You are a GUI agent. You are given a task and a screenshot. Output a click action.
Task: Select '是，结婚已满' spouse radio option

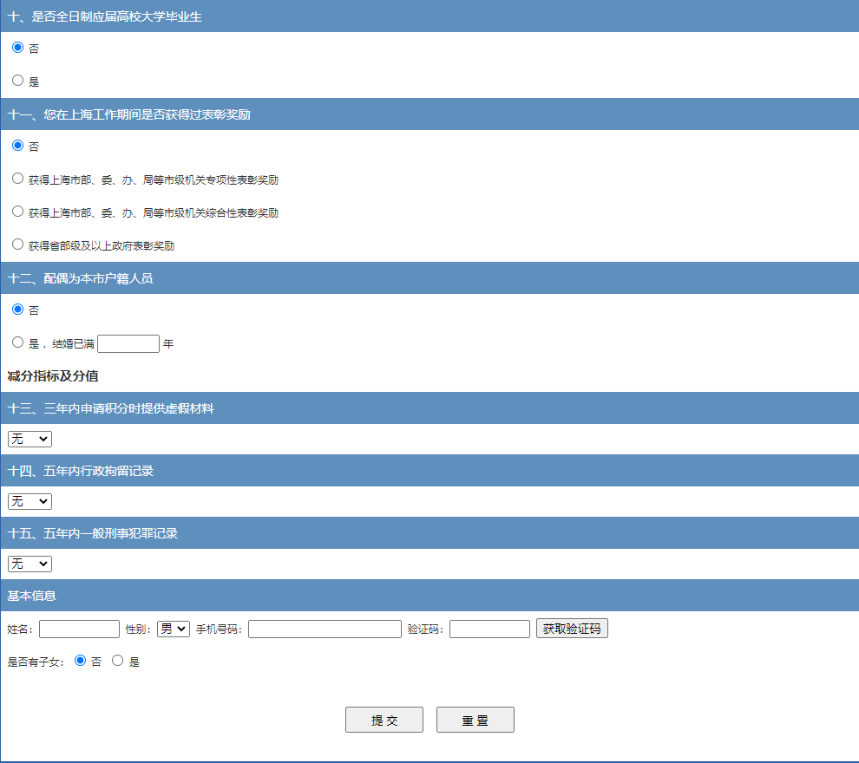17,342
